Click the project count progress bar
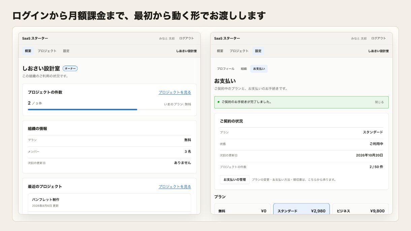The height and width of the screenshot is (231, 411). point(109,109)
